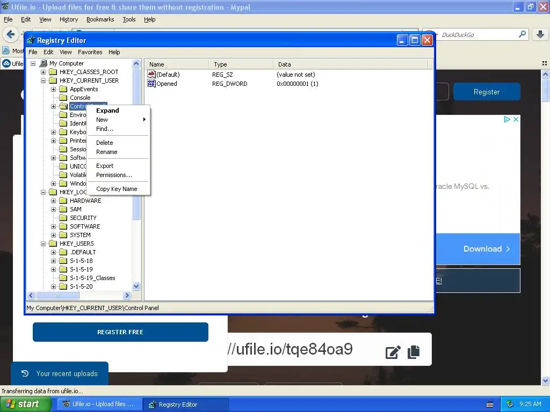550x412 pixels.
Task: Open Your recent uploads panel
Action: 60,373
